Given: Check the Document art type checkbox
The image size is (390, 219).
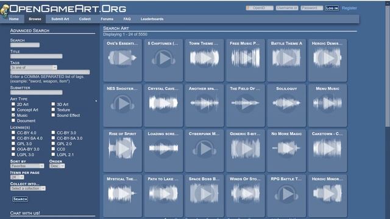Looking at the screenshot, I should tap(13, 120).
